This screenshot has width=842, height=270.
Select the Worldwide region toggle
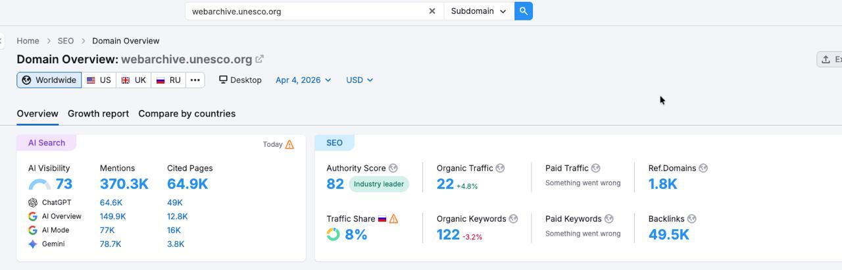pyautogui.click(x=49, y=80)
